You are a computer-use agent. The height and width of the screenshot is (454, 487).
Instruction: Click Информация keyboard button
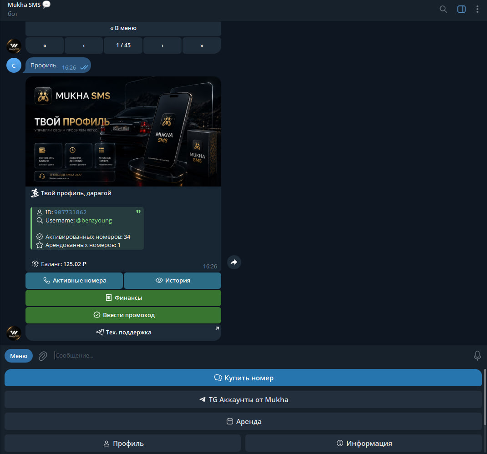click(364, 444)
